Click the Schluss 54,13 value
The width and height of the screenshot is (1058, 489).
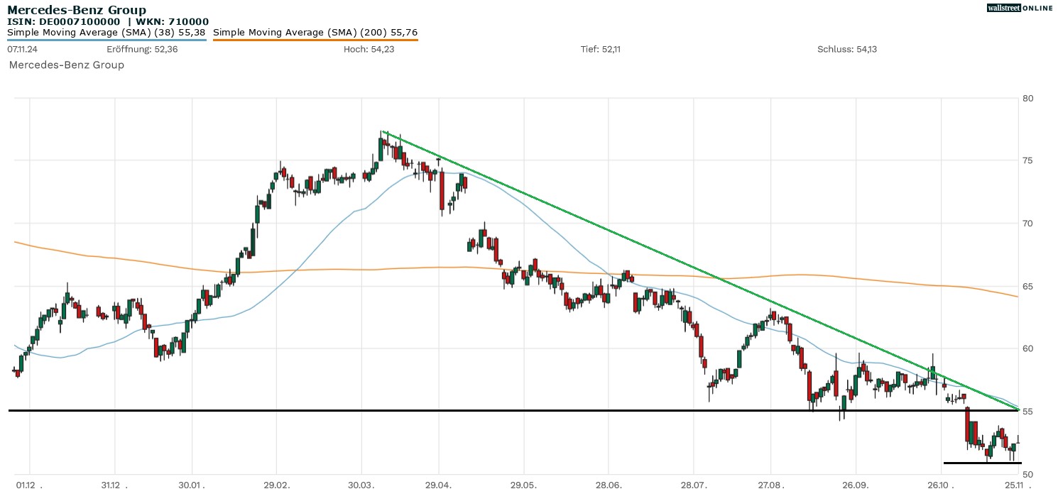tap(848, 49)
